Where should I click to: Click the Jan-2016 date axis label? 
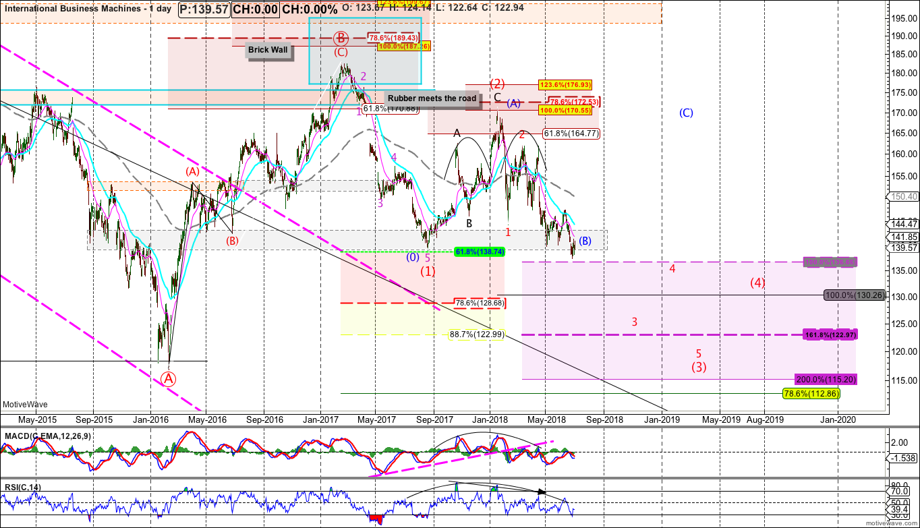pos(151,419)
